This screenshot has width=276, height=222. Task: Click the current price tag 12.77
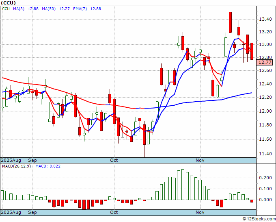tap(264, 62)
